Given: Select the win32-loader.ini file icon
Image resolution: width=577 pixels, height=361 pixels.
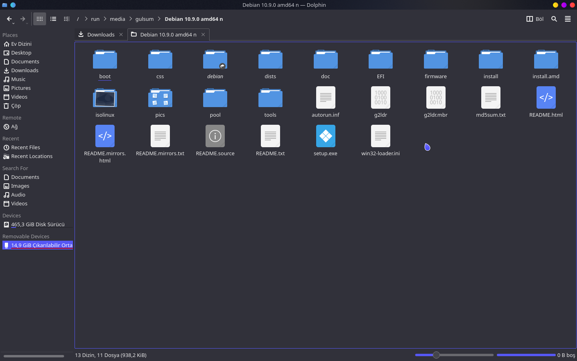Looking at the screenshot, I should [x=381, y=136].
